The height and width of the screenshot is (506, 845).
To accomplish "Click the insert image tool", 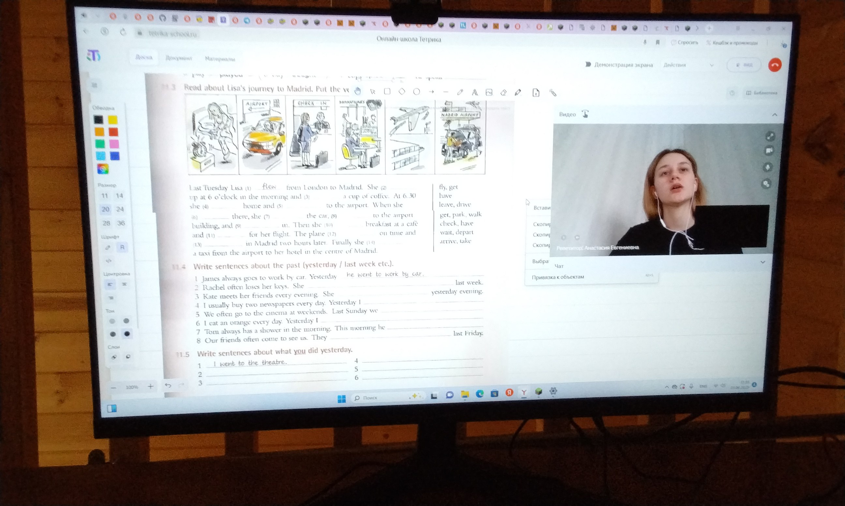I will click(x=489, y=92).
